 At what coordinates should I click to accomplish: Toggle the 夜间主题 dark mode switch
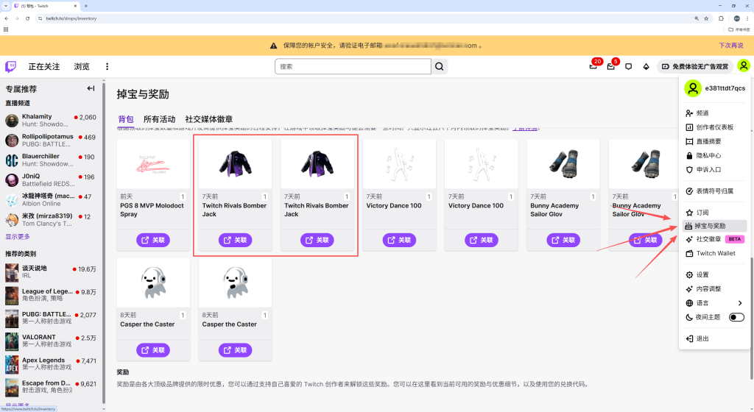pyautogui.click(x=736, y=317)
